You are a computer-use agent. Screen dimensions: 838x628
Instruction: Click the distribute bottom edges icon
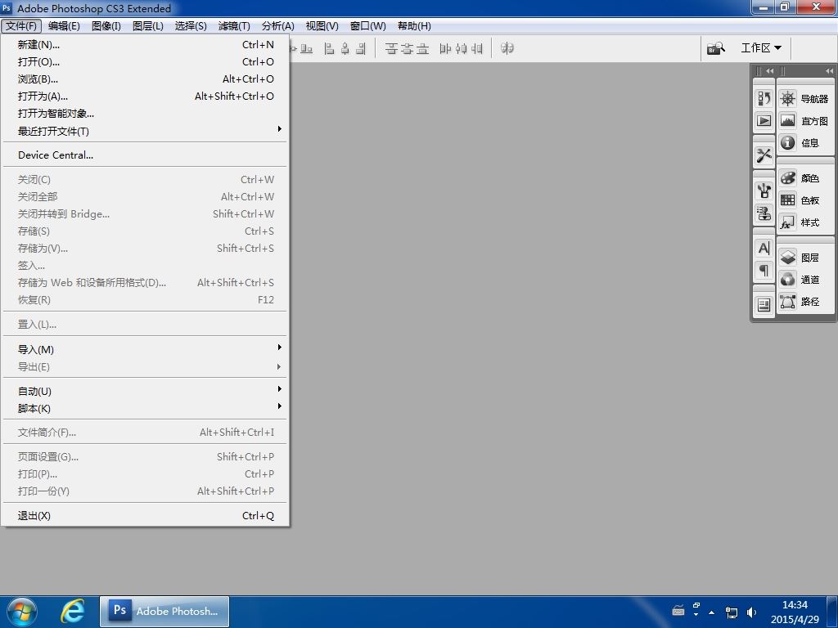[423, 48]
